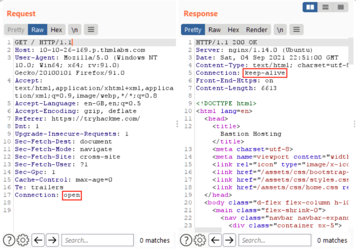This screenshot has width=356, height=249.
Task: Click the Host header 10-10-26-169.p.thmlabs.com
Action: coord(80,50)
